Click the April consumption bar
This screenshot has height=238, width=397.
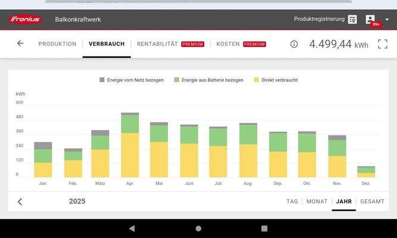(130, 146)
